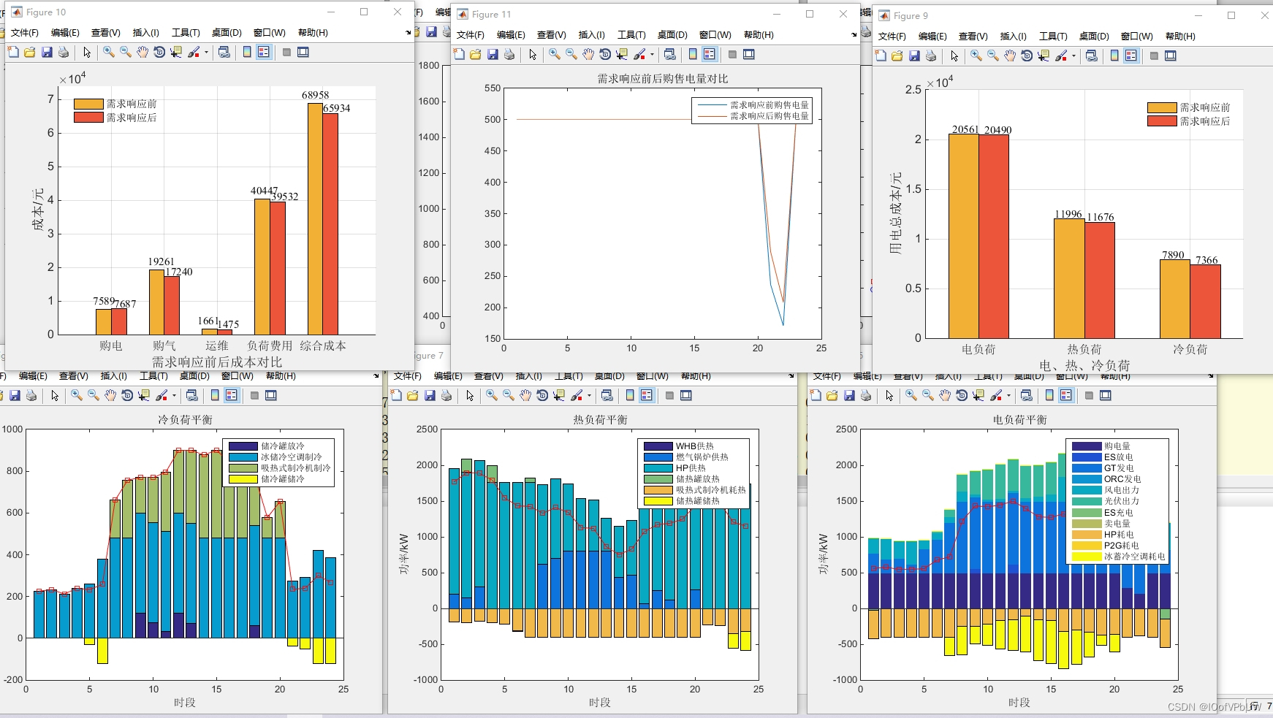Viewport: 1273px width, 718px height.
Task: Show Plot Tools icon in Figure 11
Action: pos(749,54)
